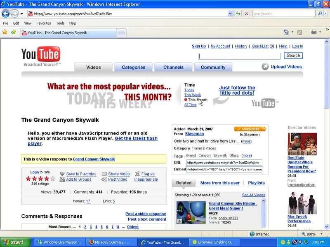The image size is (330, 247).
Task: Select the All Time option
Action: [190, 105]
